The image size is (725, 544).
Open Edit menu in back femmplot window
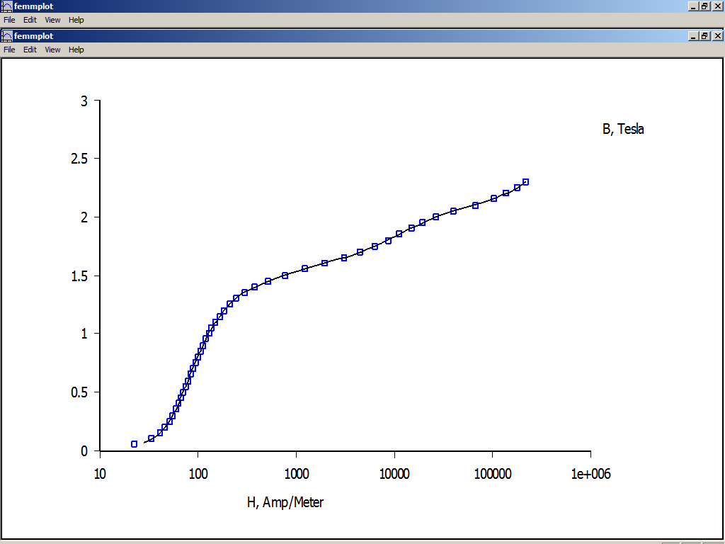[x=30, y=20]
